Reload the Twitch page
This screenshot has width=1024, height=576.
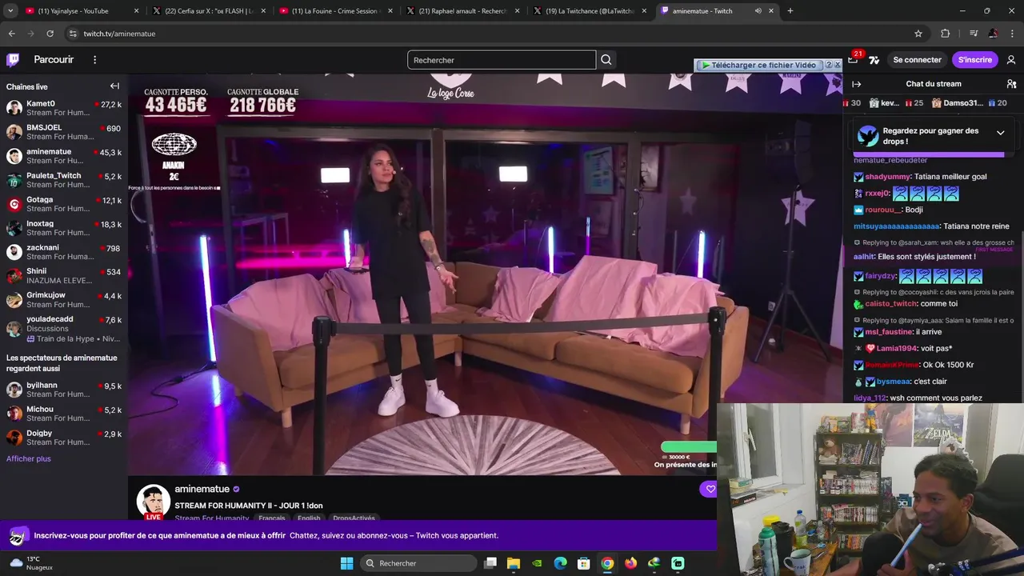50,34
